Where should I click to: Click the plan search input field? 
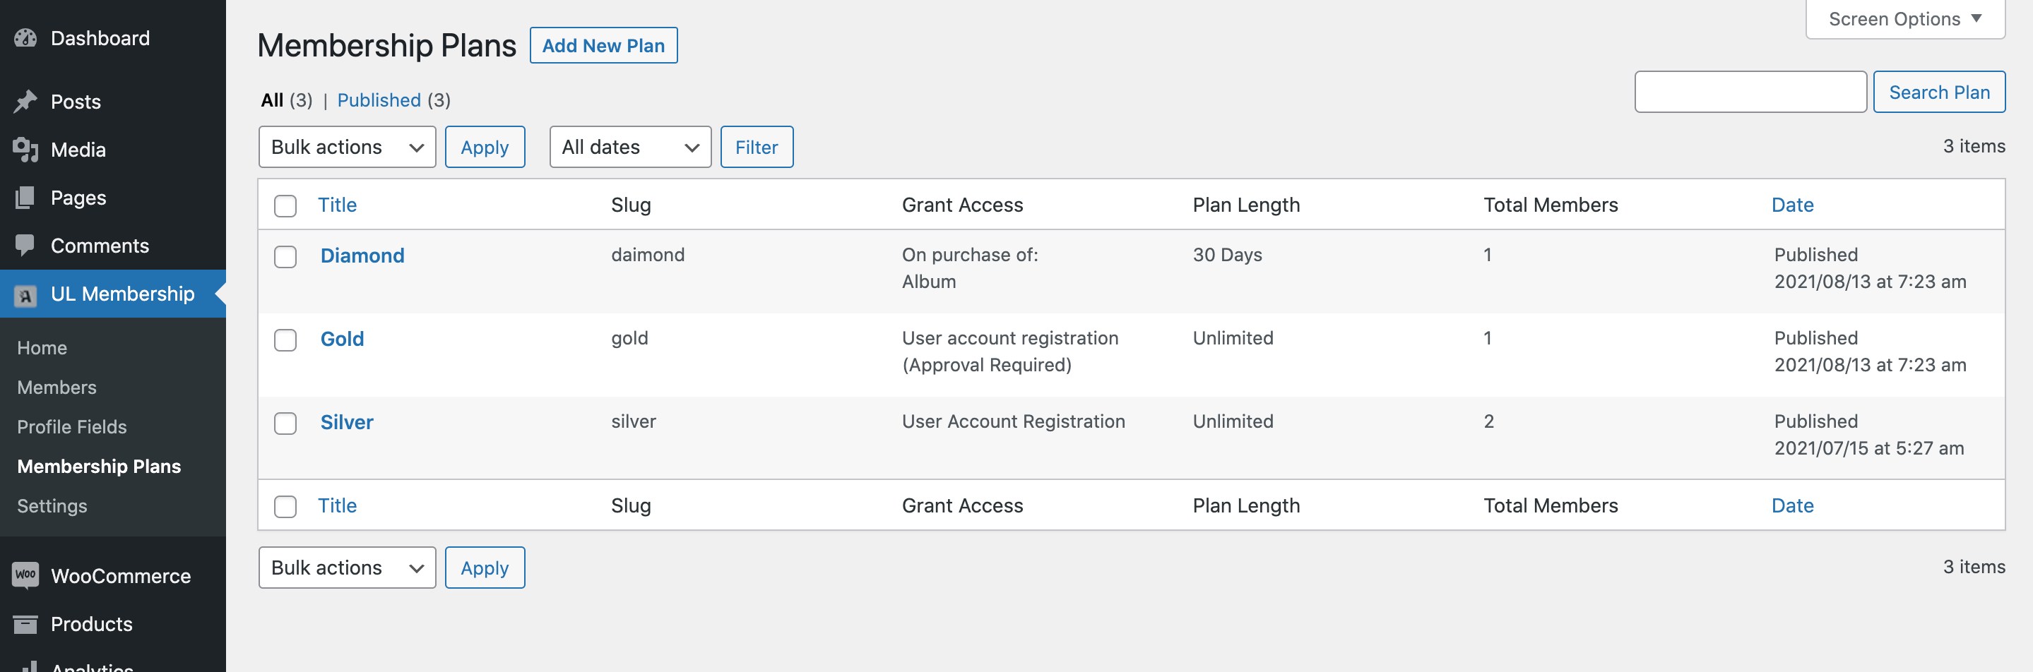pos(1750,92)
